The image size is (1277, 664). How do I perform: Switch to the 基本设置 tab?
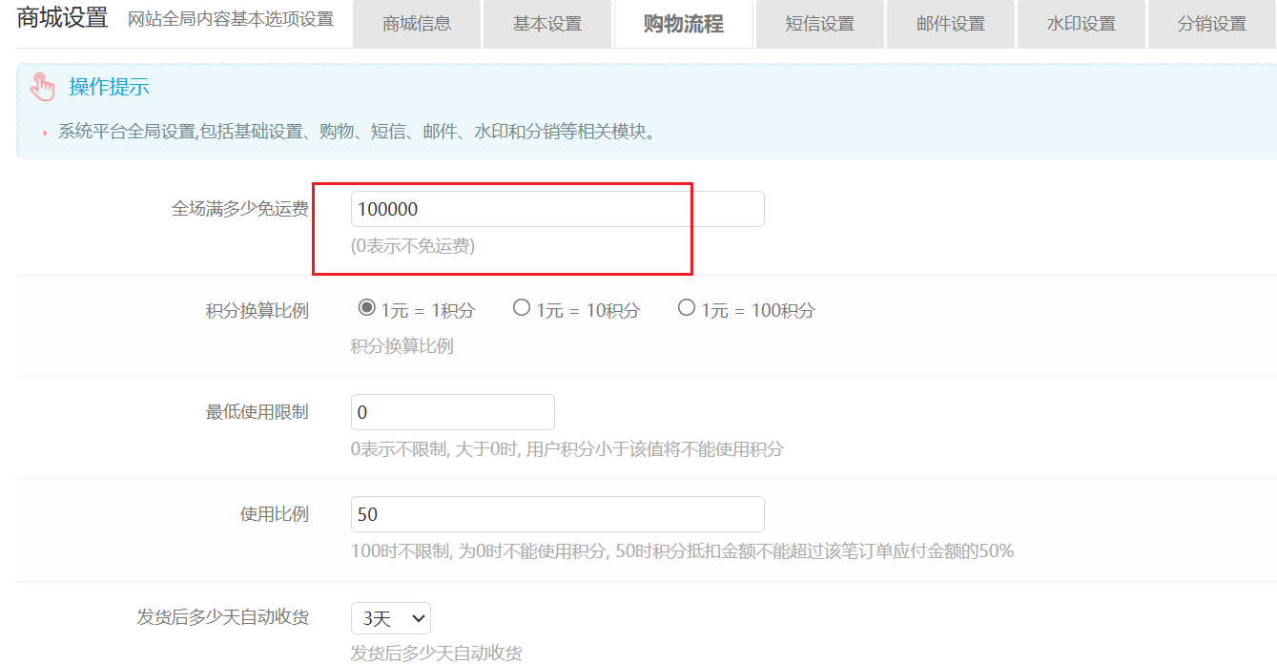coord(547,24)
